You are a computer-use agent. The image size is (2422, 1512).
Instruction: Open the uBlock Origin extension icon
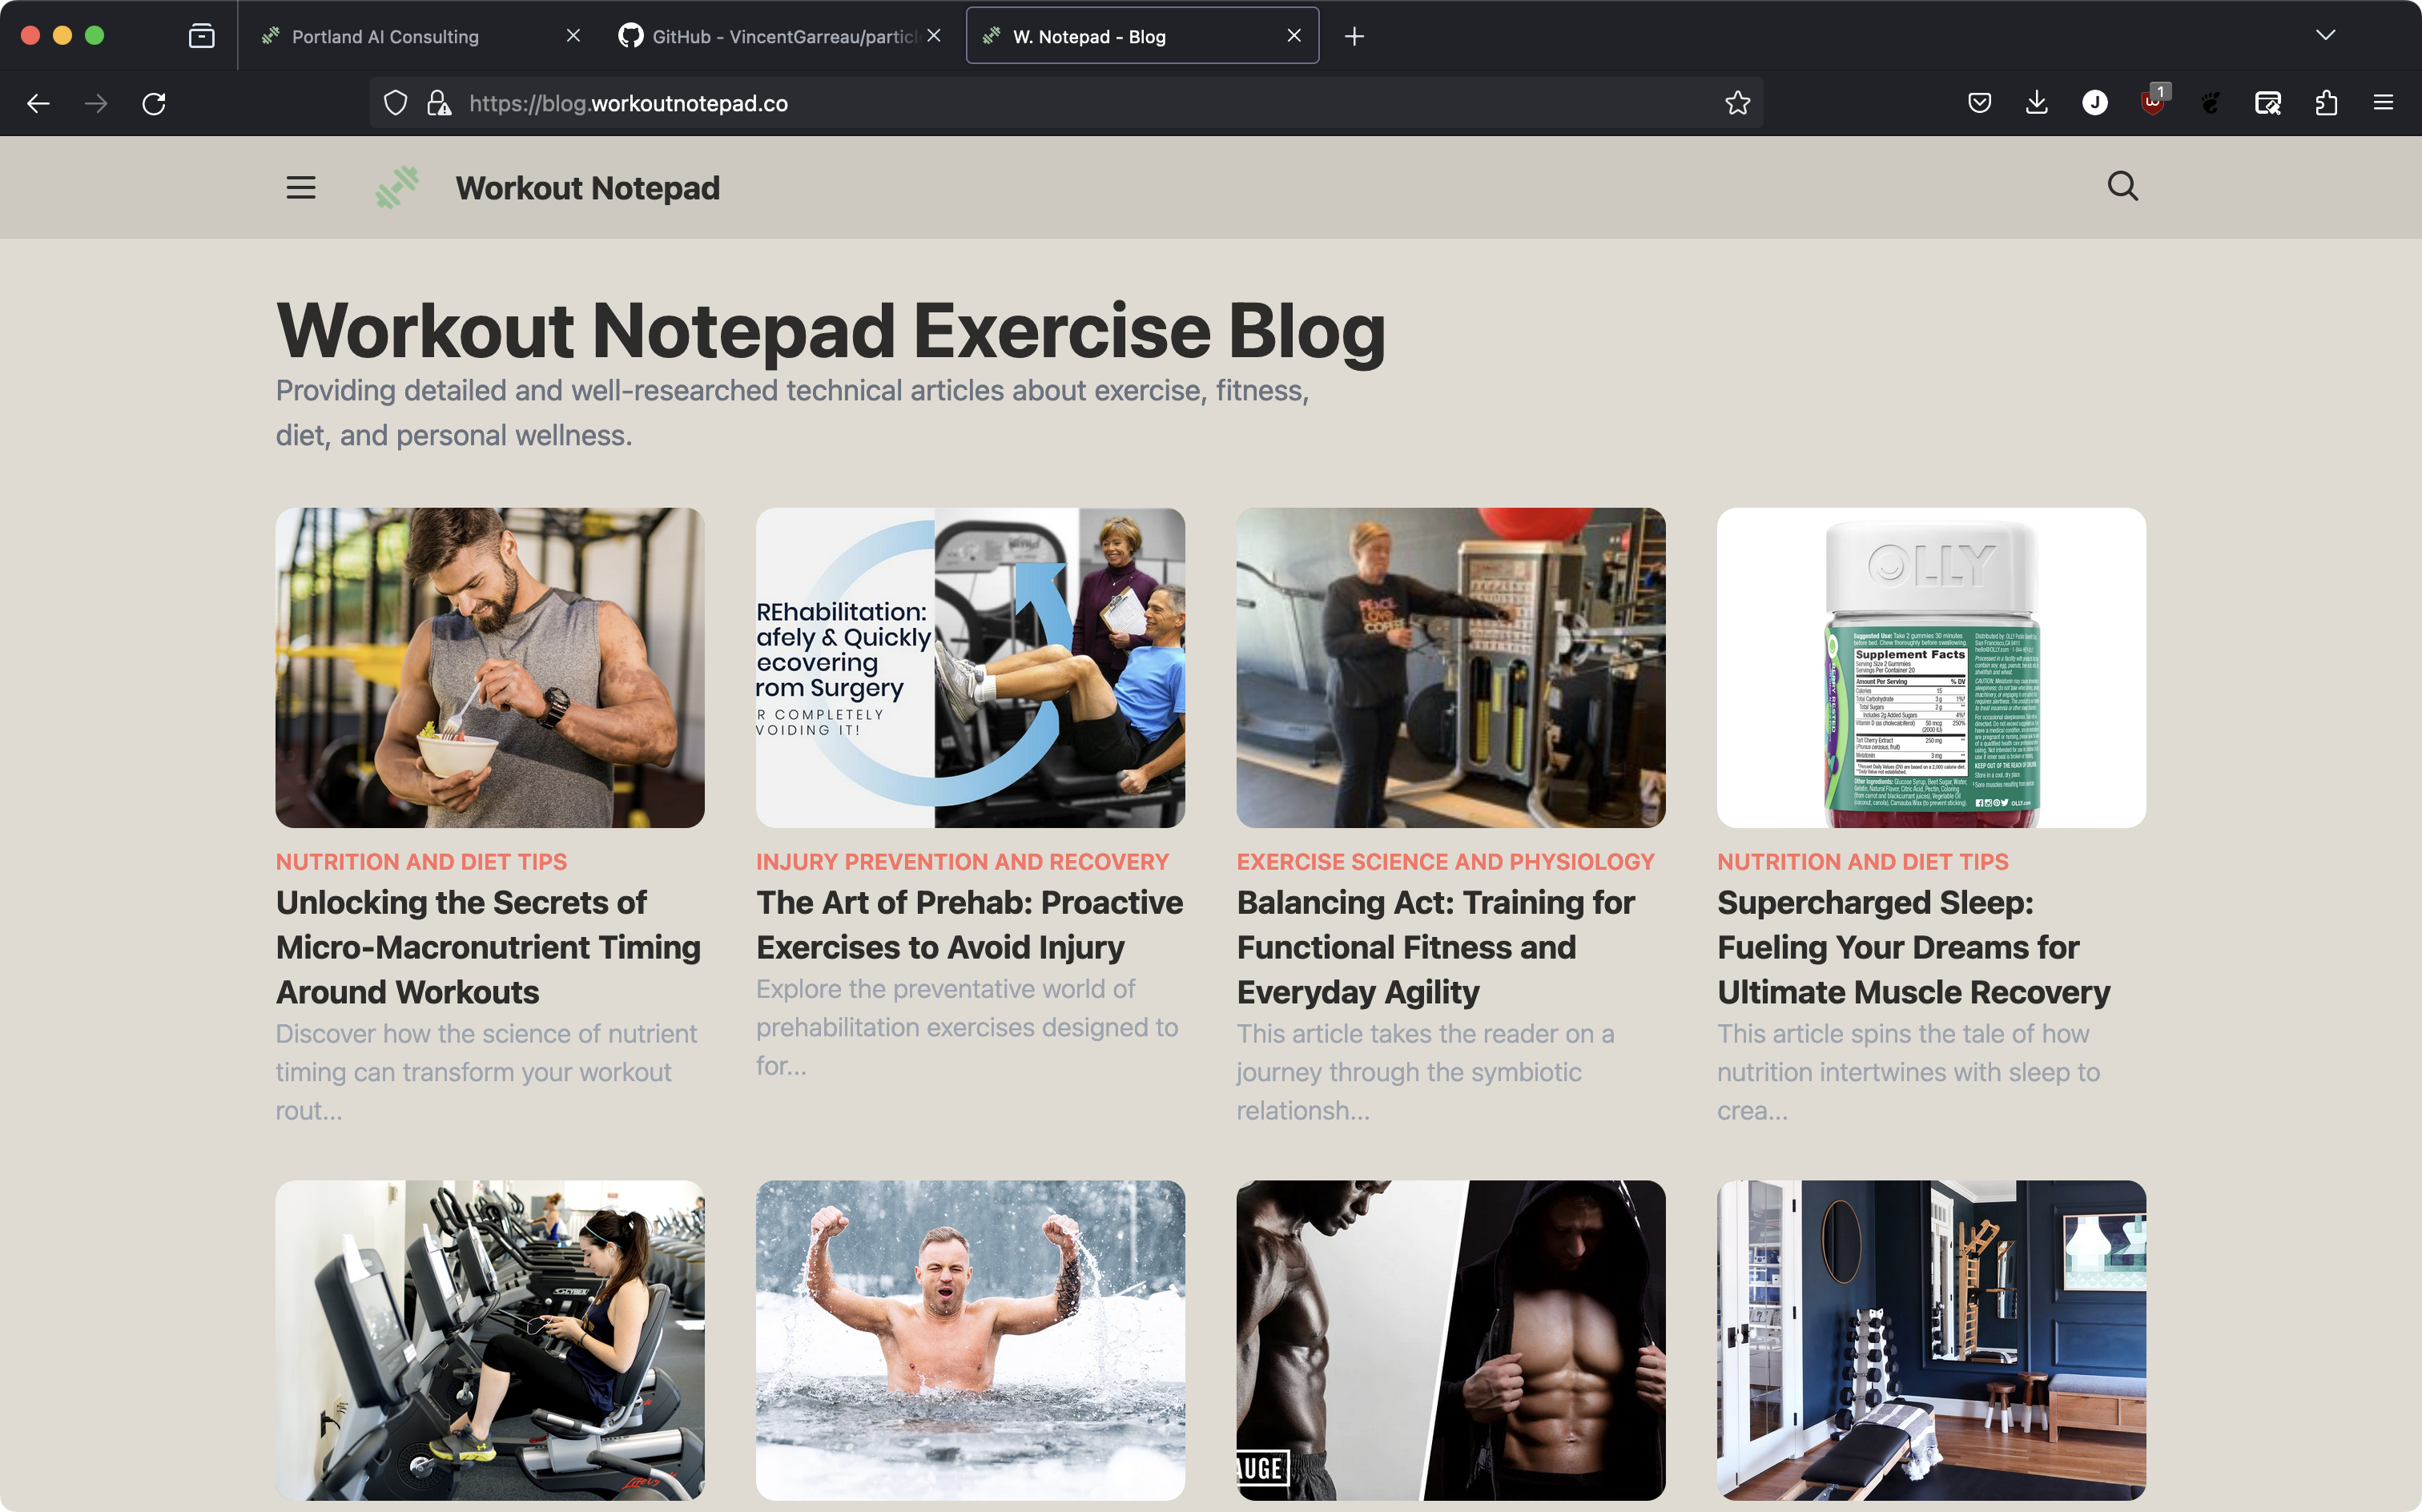click(x=2153, y=103)
